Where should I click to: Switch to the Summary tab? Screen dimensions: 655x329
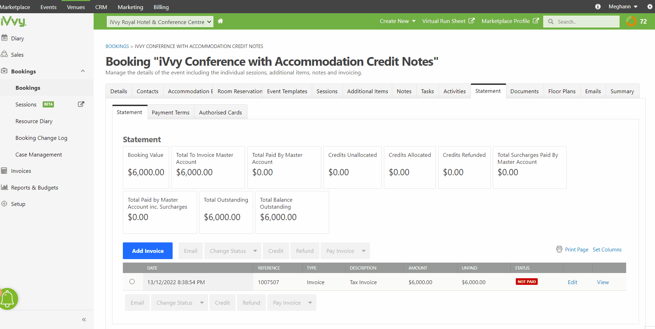622,91
